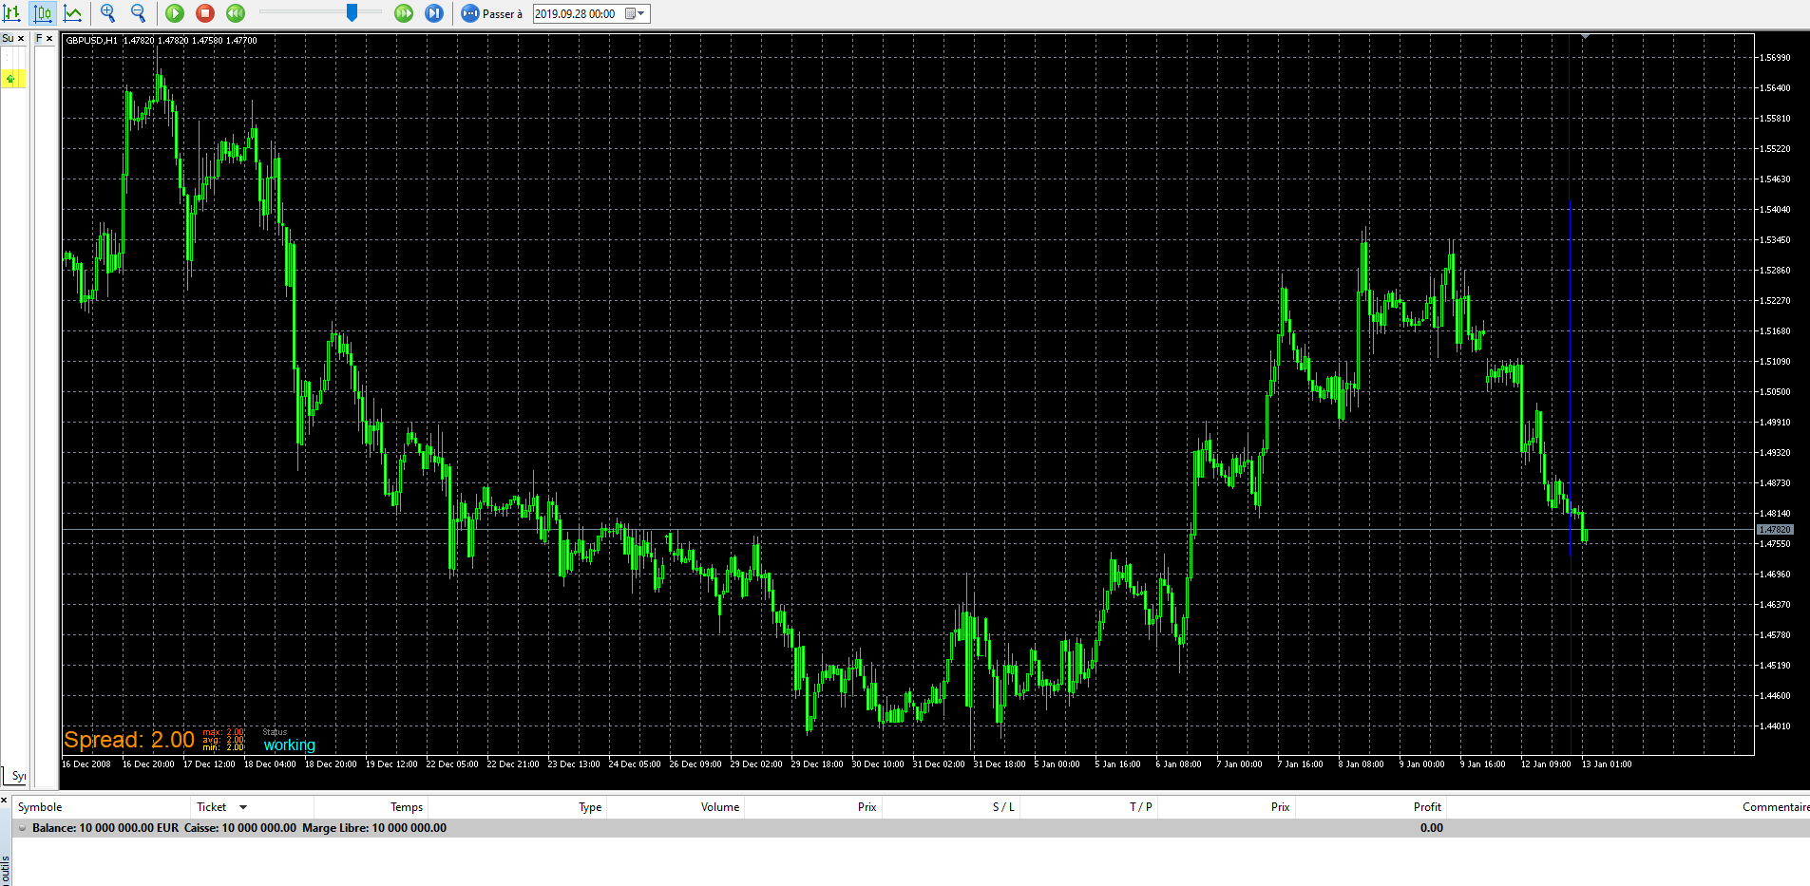The height and width of the screenshot is (886, 1810).
Task: Start the simulation with green play button
Action: tap(175, 13)
